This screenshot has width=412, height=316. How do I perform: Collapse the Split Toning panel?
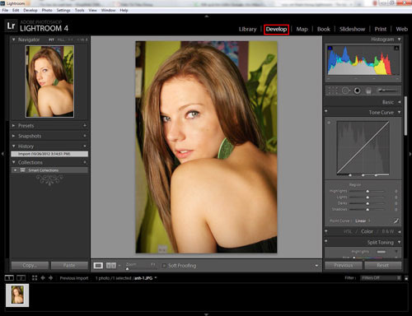tap(399, 242)
